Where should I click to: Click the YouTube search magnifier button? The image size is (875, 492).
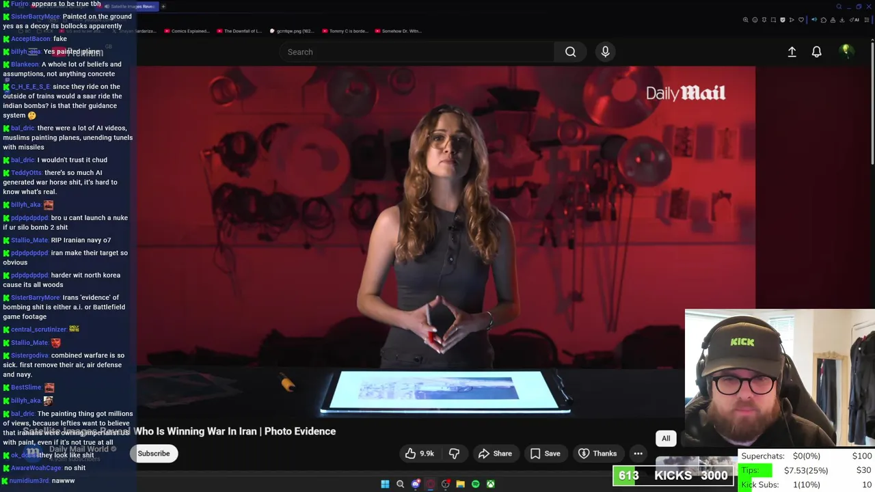[570, 52]
